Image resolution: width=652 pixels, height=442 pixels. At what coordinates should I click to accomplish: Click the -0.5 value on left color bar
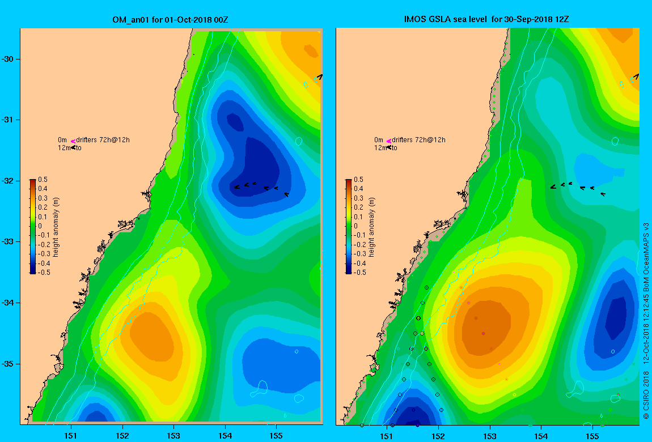point(43,273)
